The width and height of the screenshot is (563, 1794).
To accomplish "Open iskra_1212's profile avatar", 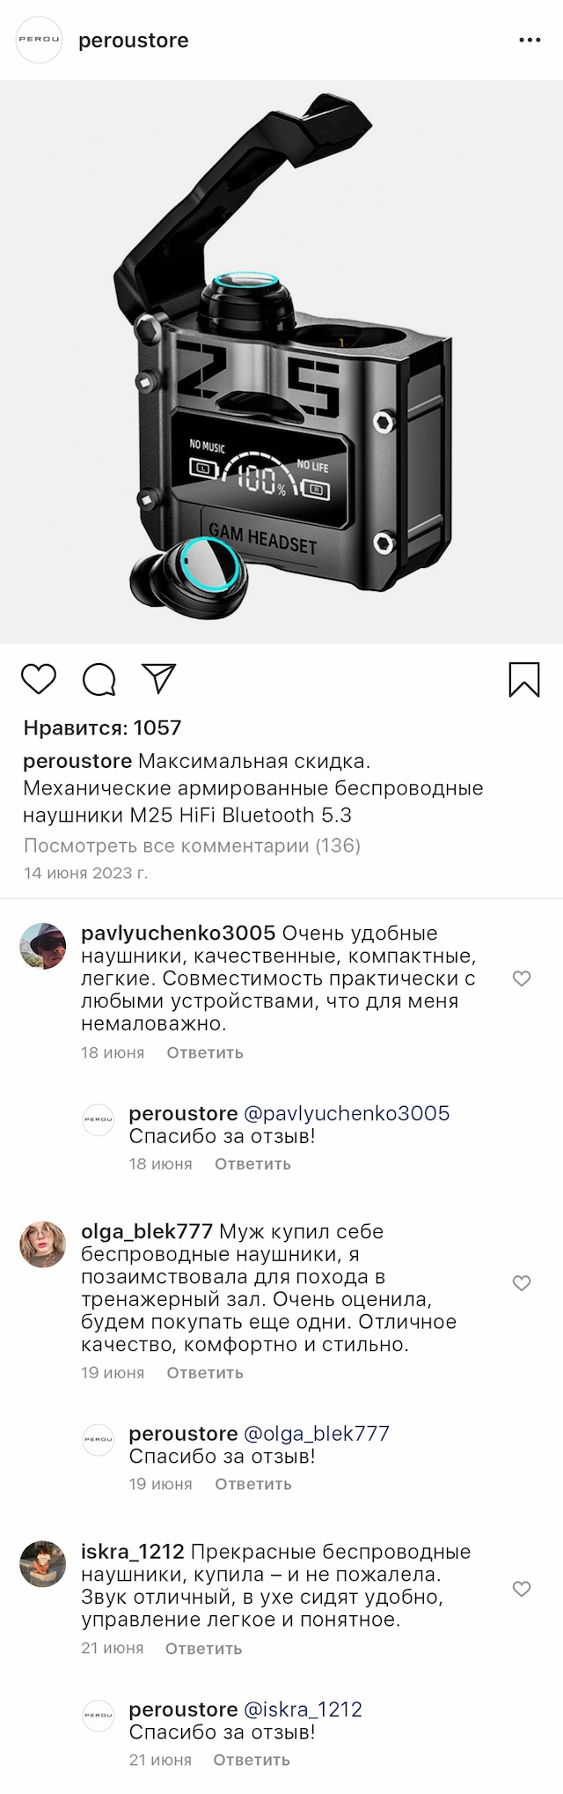I will click(43, 1564).
